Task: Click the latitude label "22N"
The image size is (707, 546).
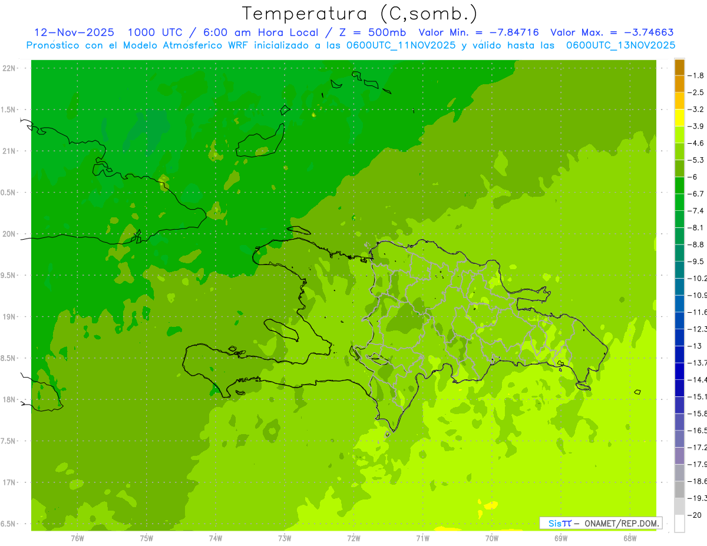Action: pos(9,68)
